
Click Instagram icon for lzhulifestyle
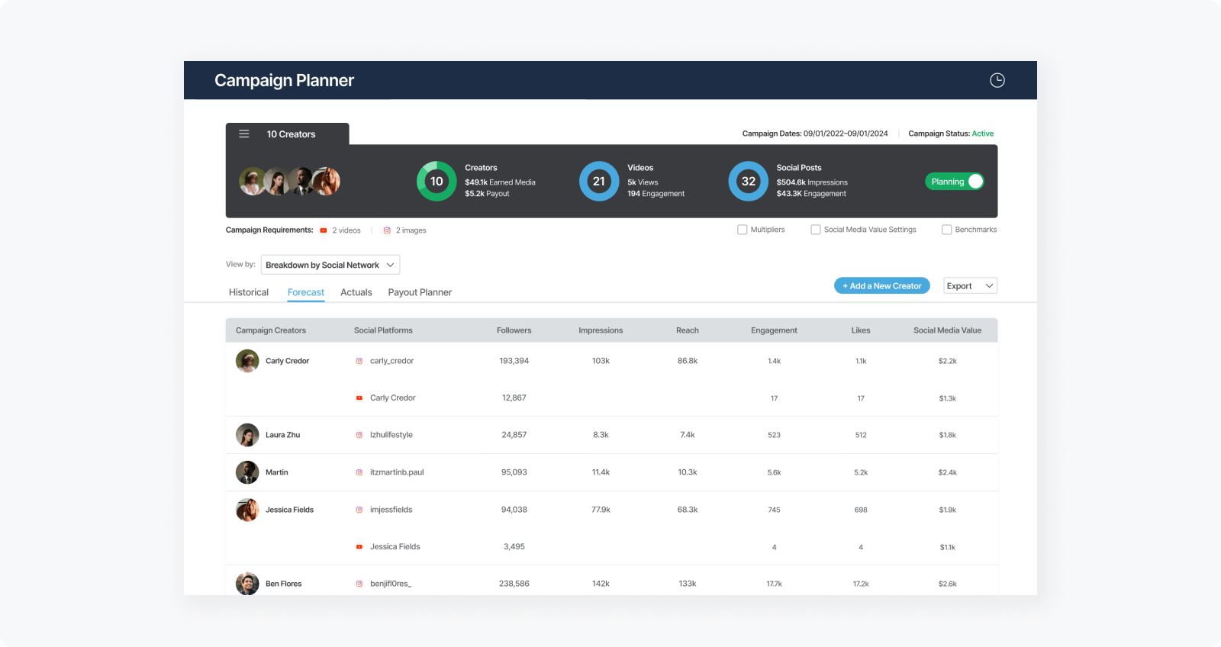[359, 435]
